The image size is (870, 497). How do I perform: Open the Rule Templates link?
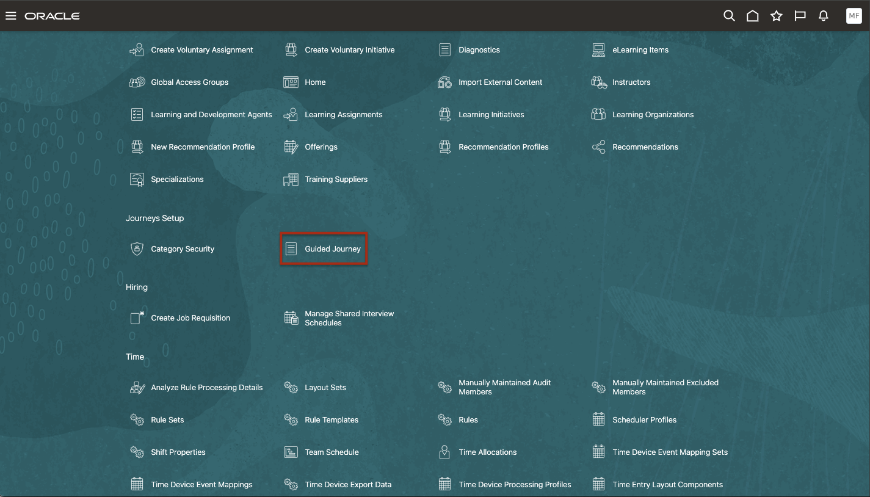coord(332,420)
